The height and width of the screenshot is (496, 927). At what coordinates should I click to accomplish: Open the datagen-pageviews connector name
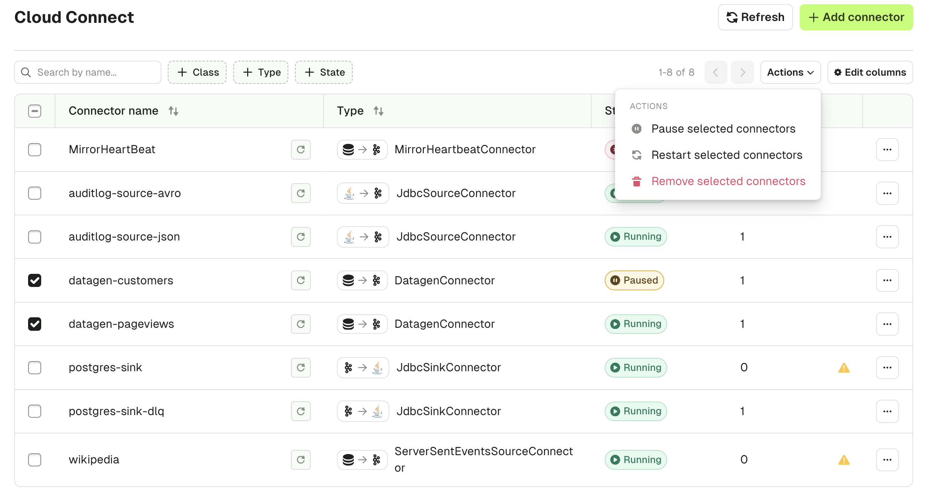[121, 324]
